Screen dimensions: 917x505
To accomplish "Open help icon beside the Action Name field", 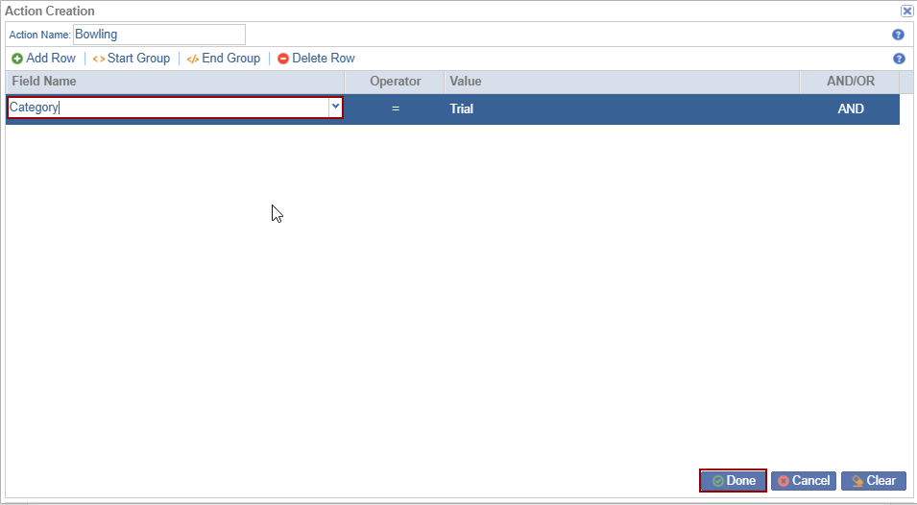I will [899, 35].
